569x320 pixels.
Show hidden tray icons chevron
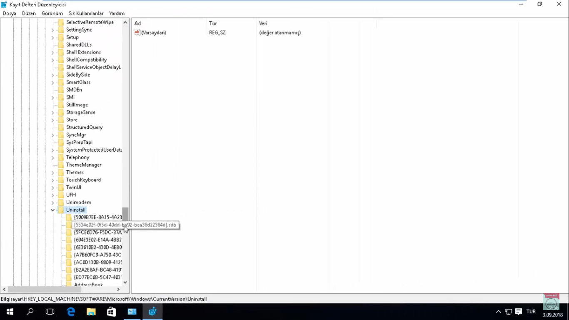pyautogui.click(x=498, y=312)
